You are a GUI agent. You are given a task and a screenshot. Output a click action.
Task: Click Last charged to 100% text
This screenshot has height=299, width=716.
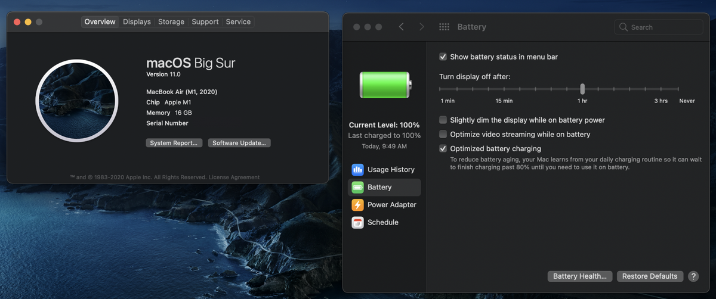[384, 136]
